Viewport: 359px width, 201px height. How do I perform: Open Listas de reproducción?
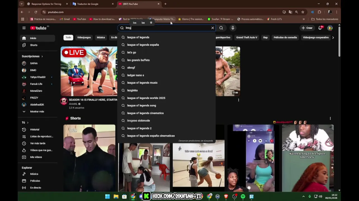coord(38,137)
